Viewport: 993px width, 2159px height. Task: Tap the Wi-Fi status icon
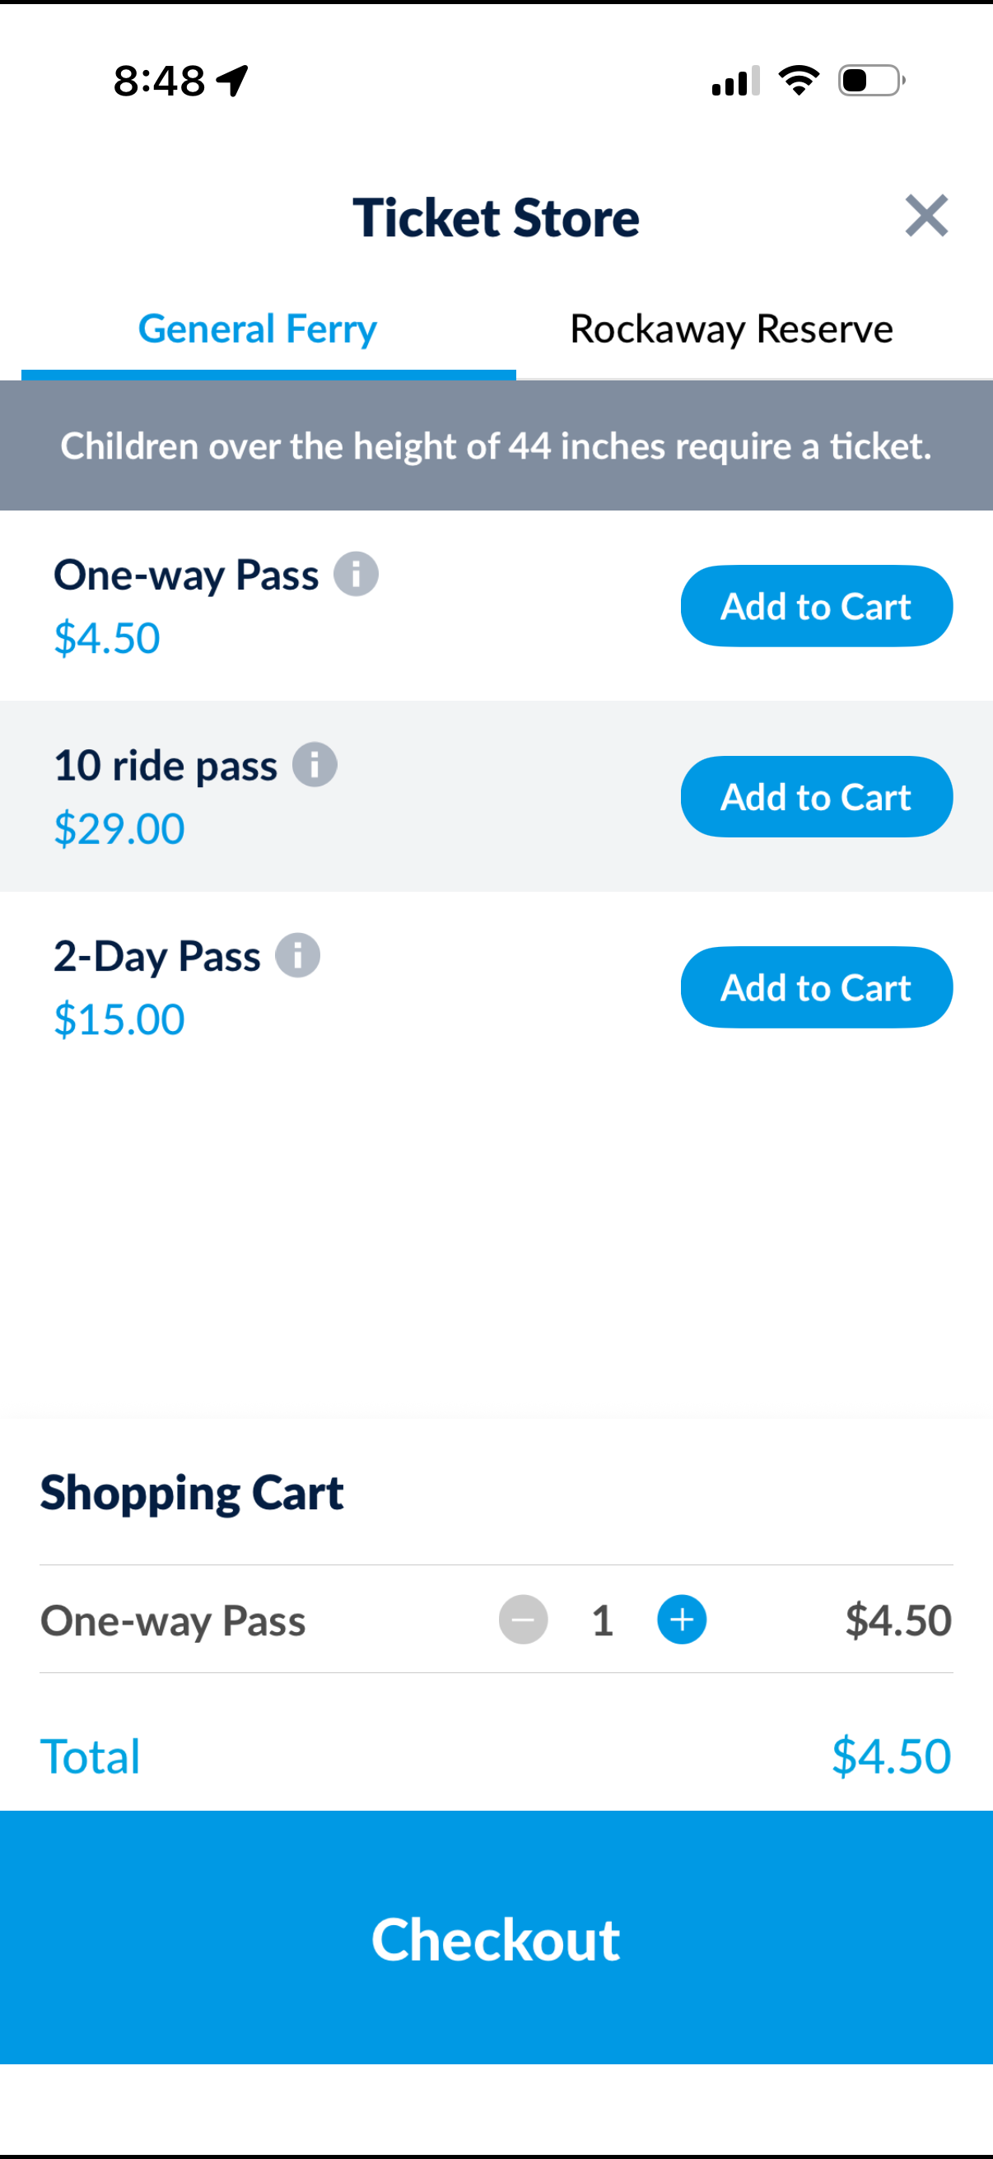click(798, 81)
